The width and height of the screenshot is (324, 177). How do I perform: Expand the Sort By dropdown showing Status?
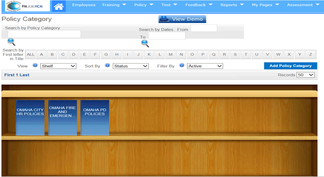[130, 66]
